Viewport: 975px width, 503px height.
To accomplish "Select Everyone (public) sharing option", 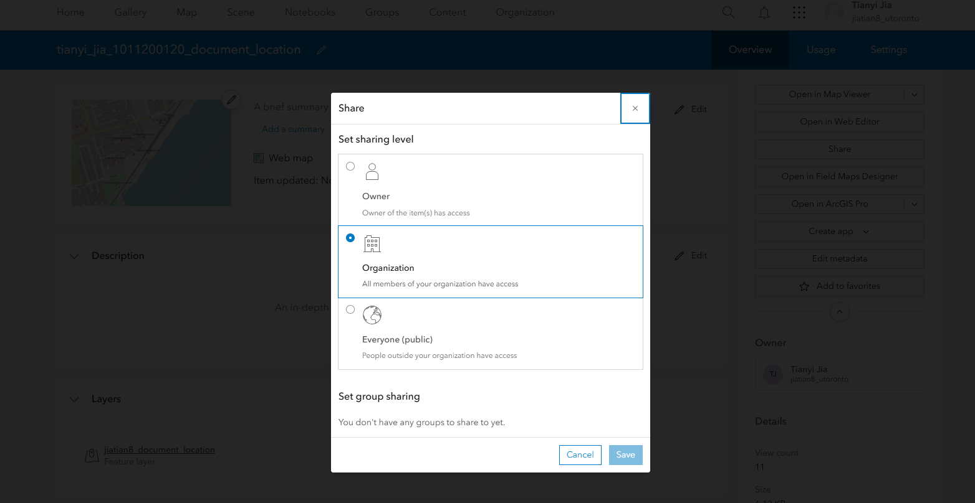I will pos(491,334).
